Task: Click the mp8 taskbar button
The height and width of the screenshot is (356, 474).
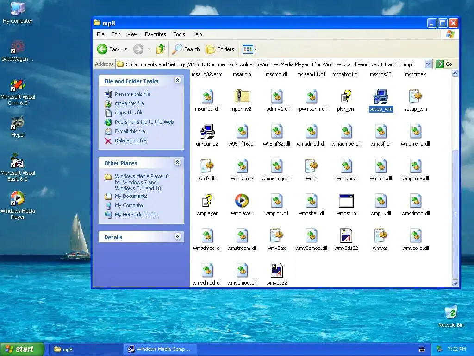Action: (x=85, y=350)
